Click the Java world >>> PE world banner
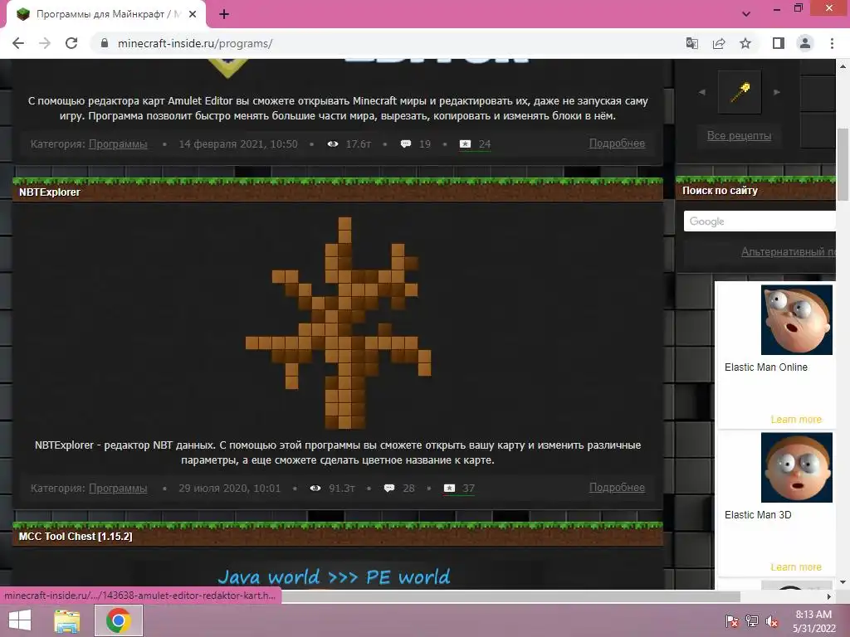850x637 pixels. pyautogui.click(x=334, y=577)
